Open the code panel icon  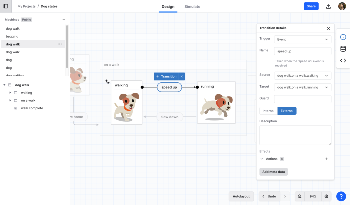[343, 60]
